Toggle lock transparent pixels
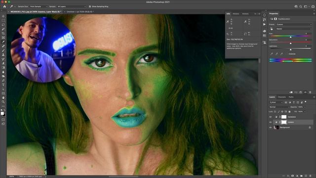The height and width of the screenshot is (178, 316). coord(275,112)
